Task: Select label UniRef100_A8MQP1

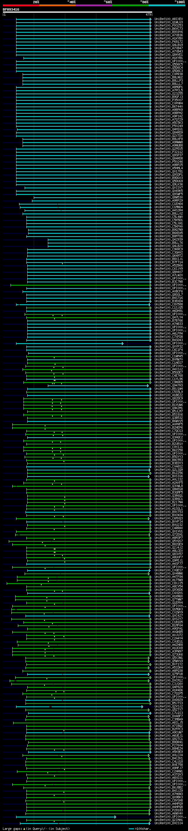Action: coord(169,87)
